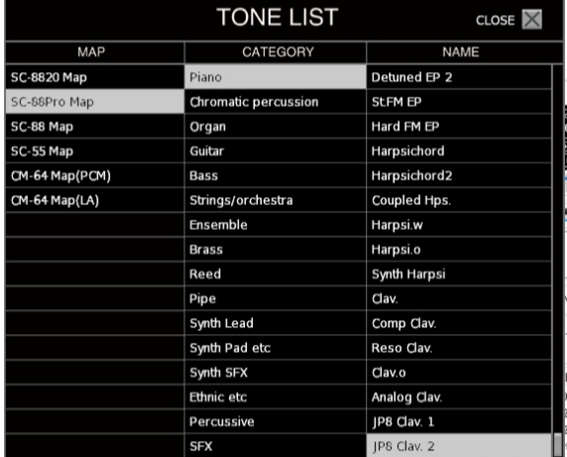Select the Harpsichord tone

click(x=459, y=151)
